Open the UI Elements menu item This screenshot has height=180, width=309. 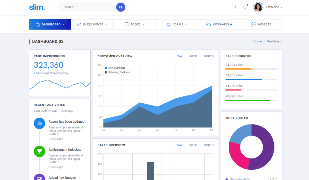pyautogui.click(x=92, y=24)
